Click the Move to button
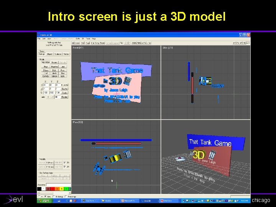Viewport: 276px width, 207px height. tap(65, 85)
